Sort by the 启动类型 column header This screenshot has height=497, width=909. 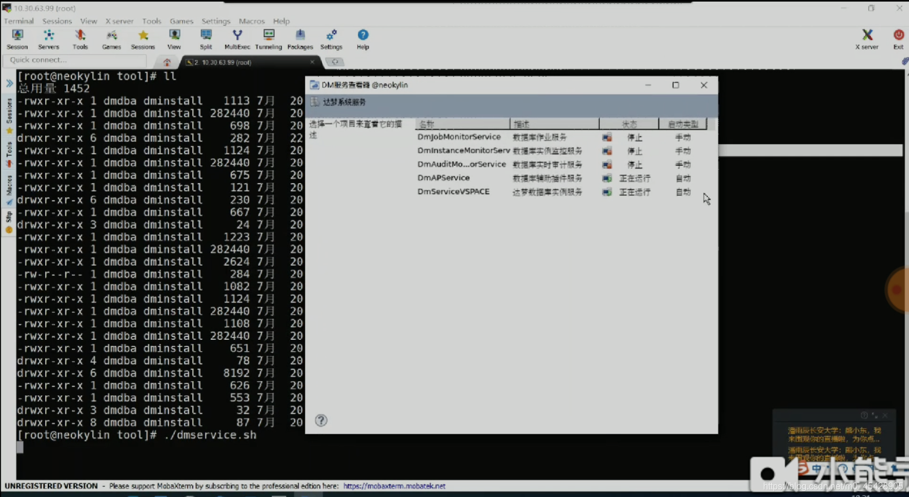coord(683,124)
